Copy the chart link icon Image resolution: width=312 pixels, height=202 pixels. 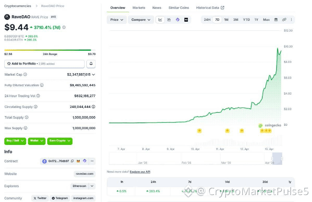point(284,20)
